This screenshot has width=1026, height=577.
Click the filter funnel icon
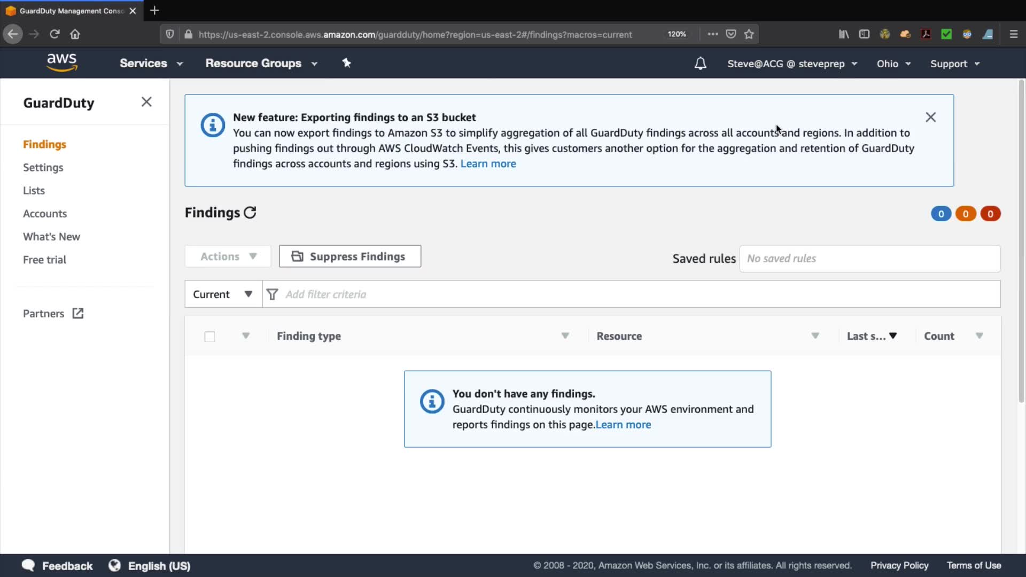click(x=272, y=294)
